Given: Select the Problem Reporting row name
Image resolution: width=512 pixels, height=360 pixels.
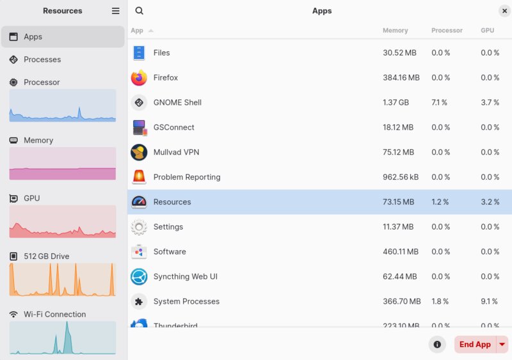Looking at the screenshot, I should pos(187,177).
